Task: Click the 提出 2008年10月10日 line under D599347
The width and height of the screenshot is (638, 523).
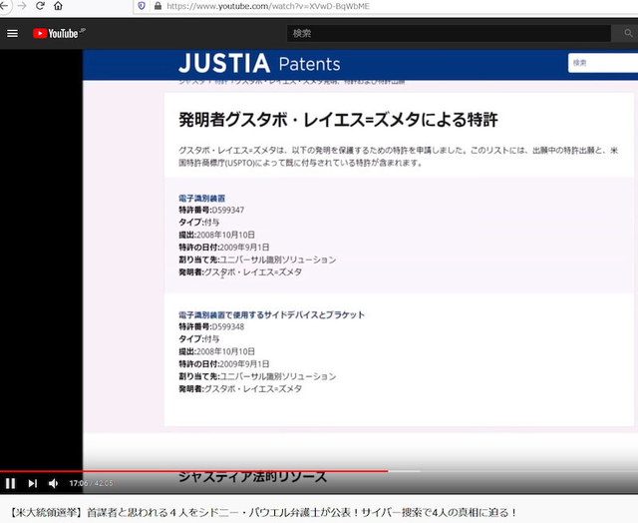Action: click(x=217, y=235)
